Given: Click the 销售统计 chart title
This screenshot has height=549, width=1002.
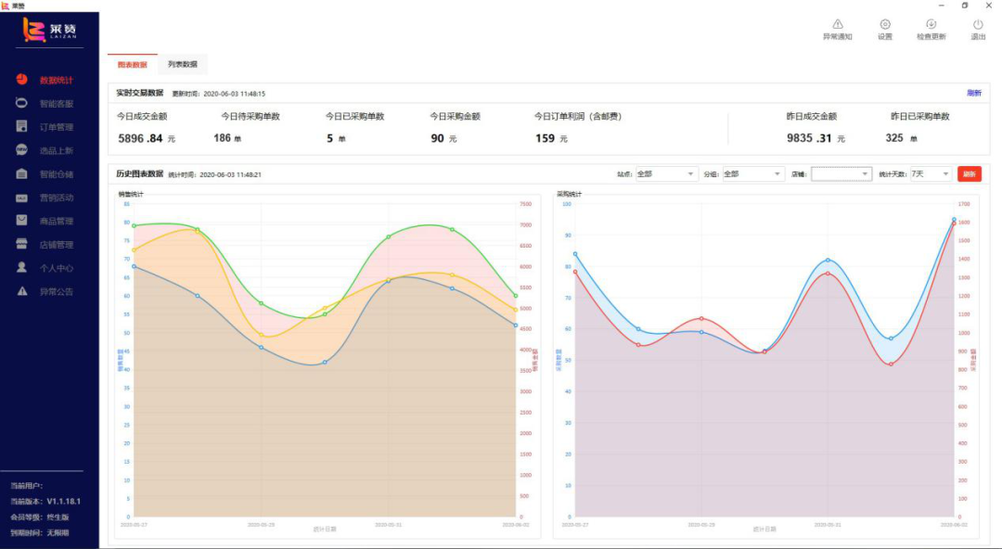Looking at the screenshot, I should pos(131,195).
